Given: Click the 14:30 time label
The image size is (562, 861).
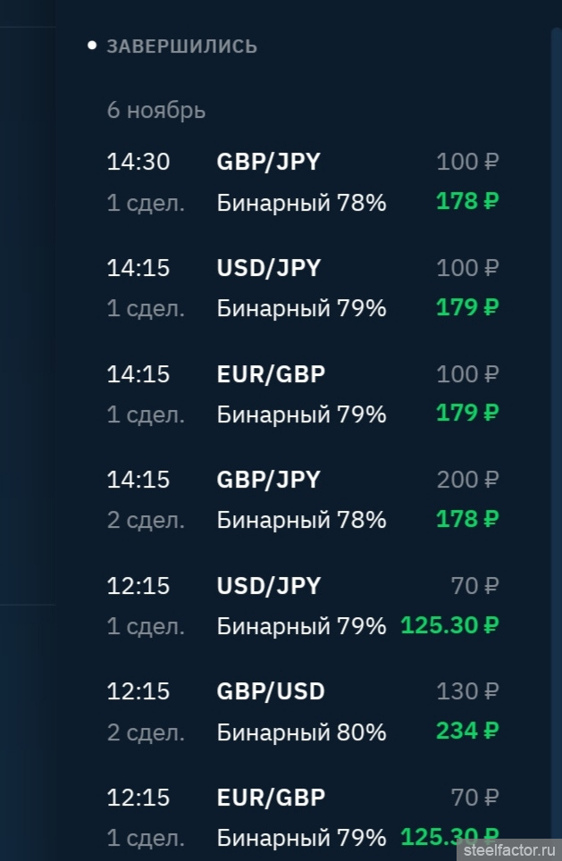Looking at the screenshot, I should 138,162.
